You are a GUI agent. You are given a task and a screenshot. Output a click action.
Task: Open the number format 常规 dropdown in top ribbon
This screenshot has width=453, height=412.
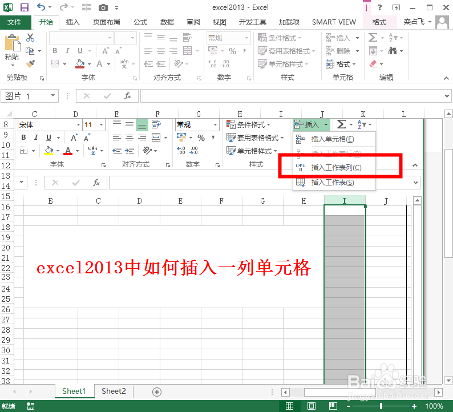click(x=246, y=38)
